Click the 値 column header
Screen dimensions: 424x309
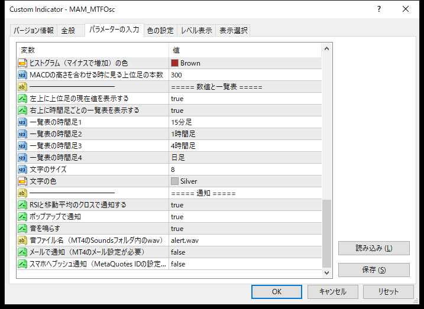pos(245,50)
